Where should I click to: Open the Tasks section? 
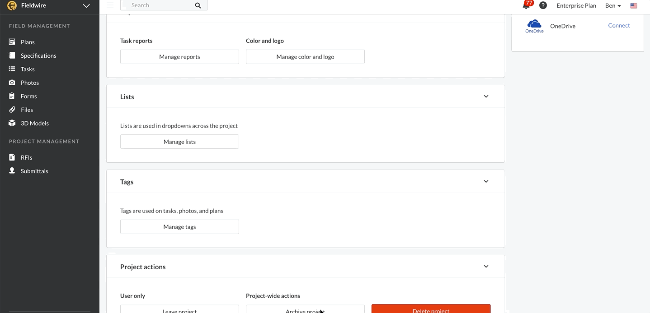(28, 69)
